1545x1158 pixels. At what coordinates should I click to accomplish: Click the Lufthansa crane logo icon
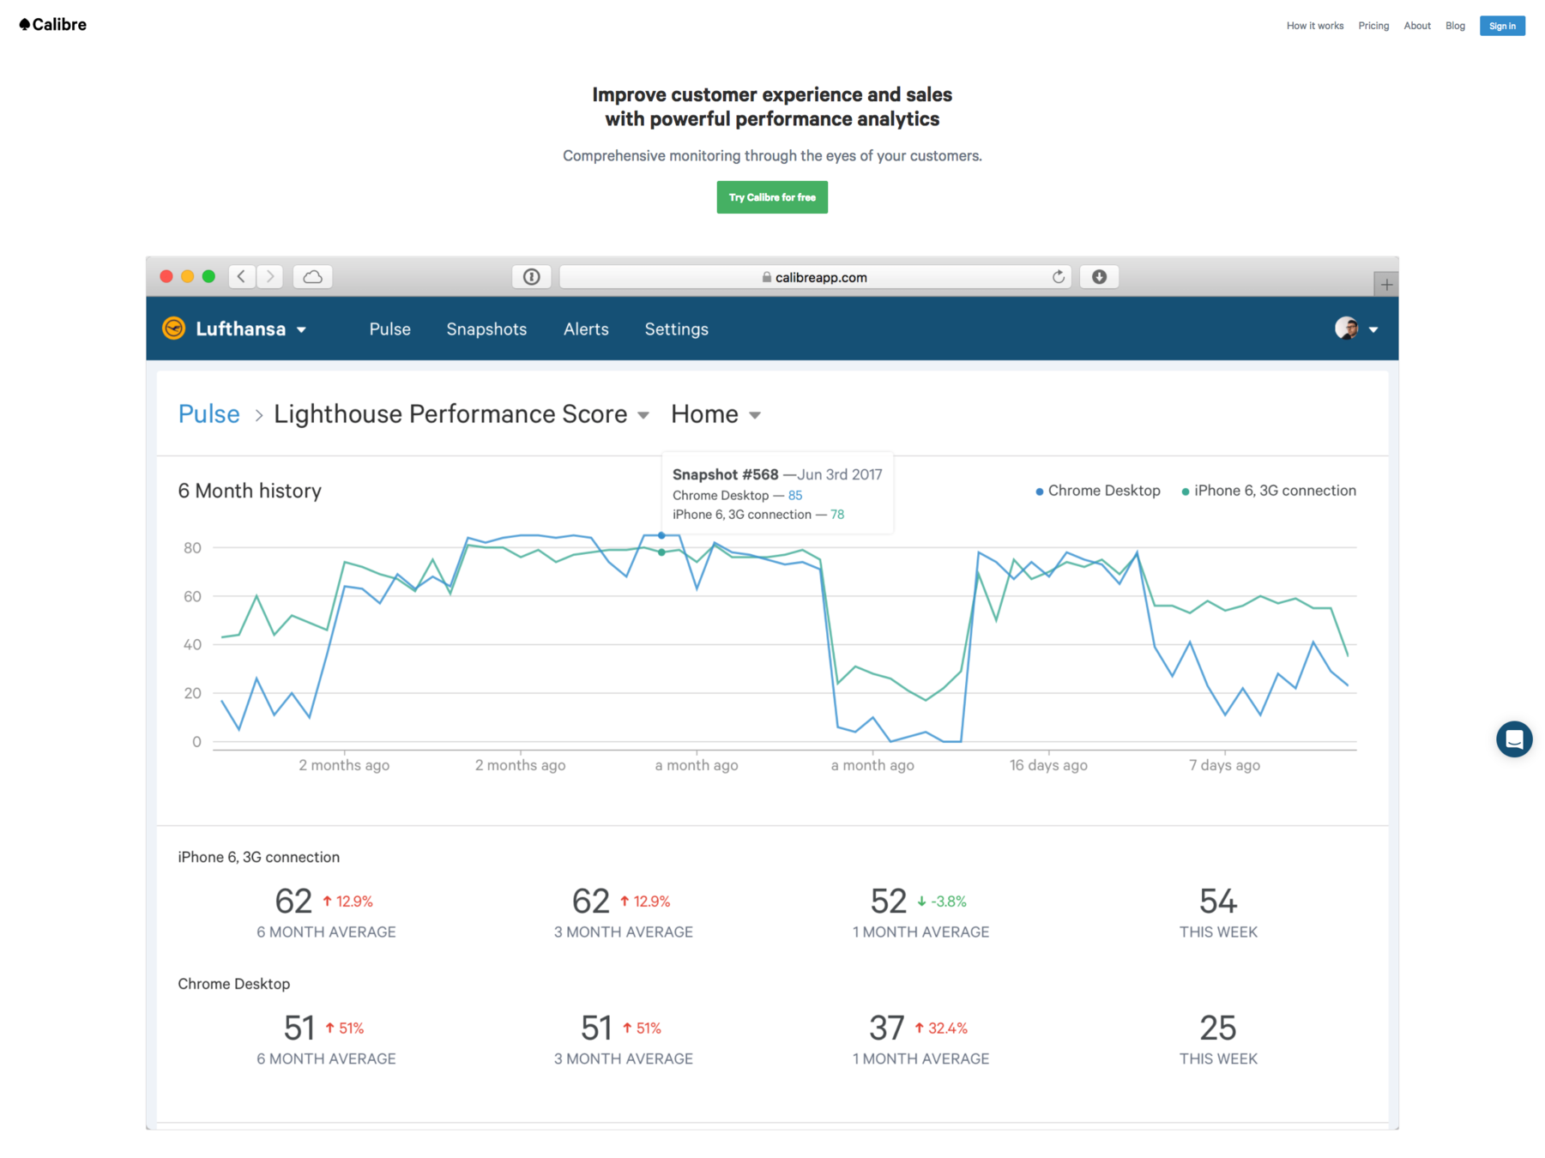174,329
